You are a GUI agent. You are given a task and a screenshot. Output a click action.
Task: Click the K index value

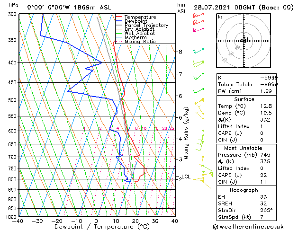point(269,78)
